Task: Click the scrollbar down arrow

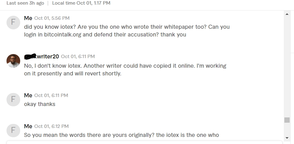Action: pos(287,138)
